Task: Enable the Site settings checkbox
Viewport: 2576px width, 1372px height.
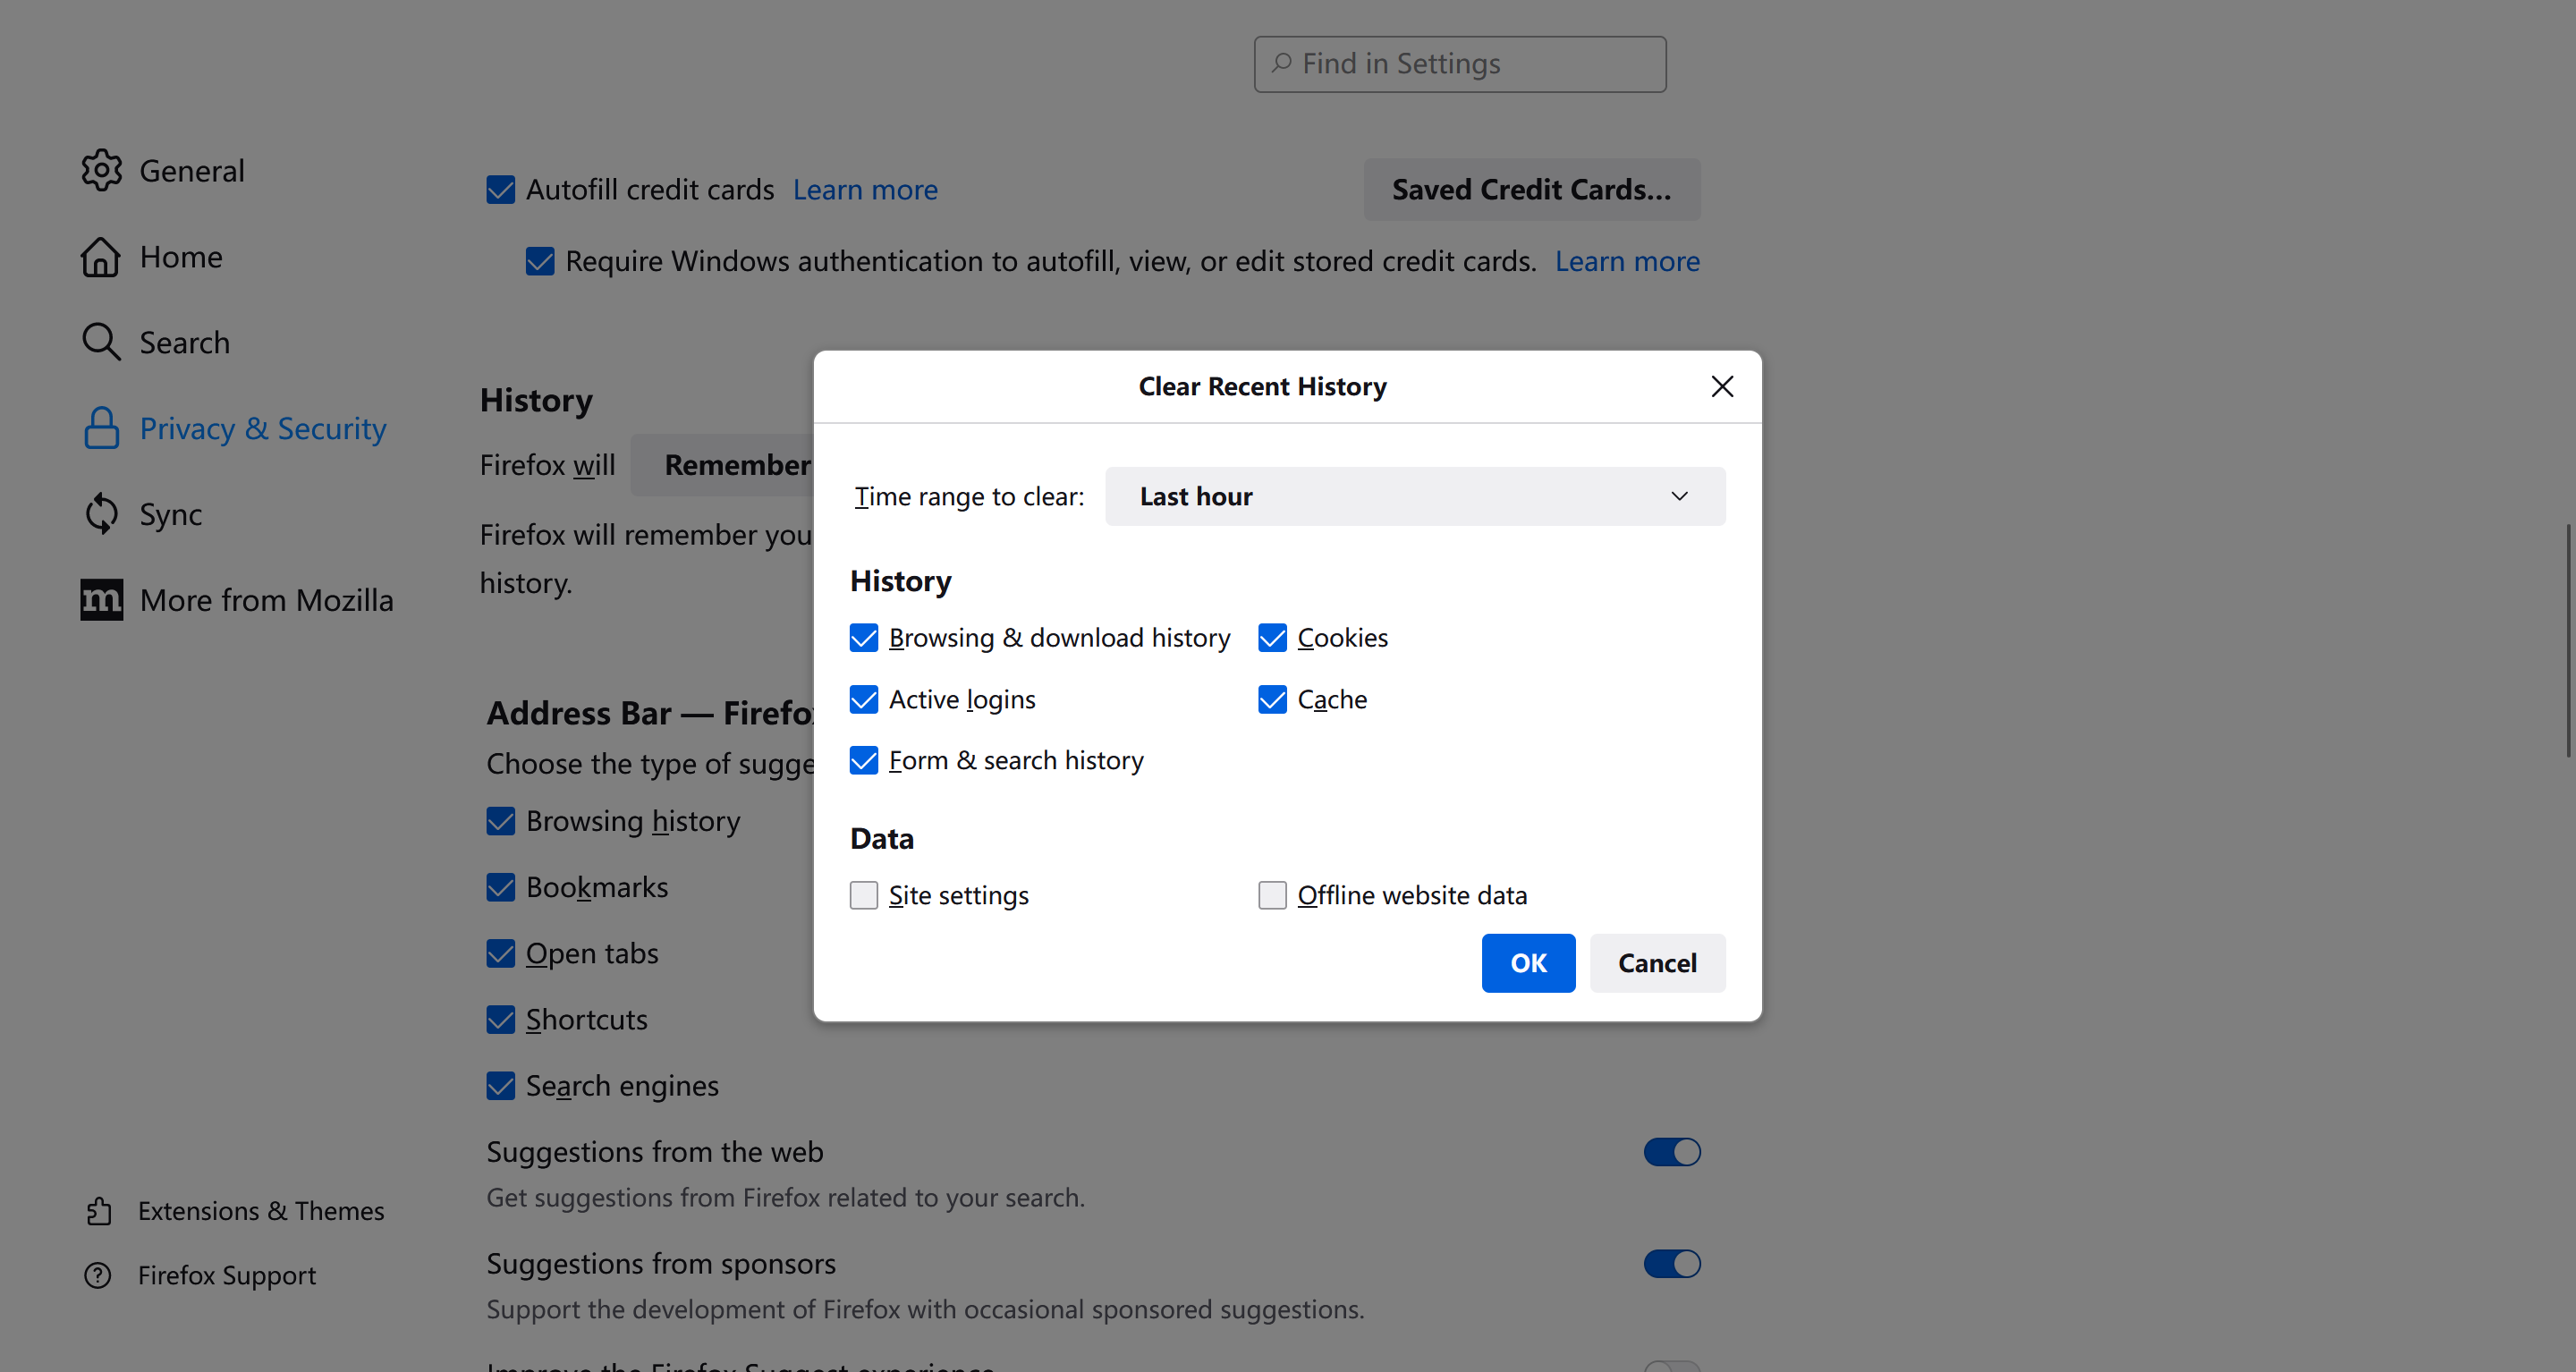Action: pyautogui.click(x=864, y=895)
